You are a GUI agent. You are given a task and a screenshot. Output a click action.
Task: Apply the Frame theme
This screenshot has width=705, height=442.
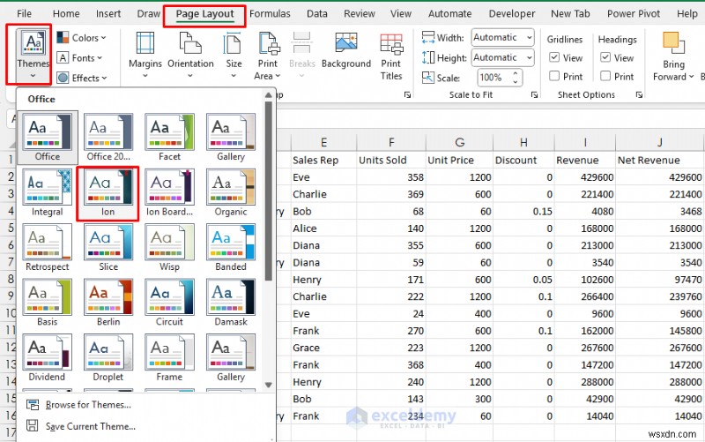pyautogui.click(x=169, y=358)
